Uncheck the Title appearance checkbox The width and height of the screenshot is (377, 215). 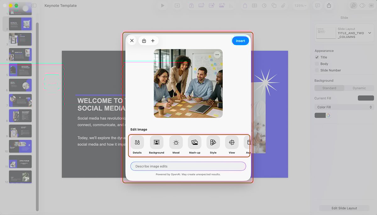(x=317, y=57)
